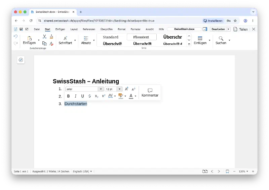The height and width of the screenshot is (190, 269).
Task: Toggle subscript formatting
Action: pos(97,96)
